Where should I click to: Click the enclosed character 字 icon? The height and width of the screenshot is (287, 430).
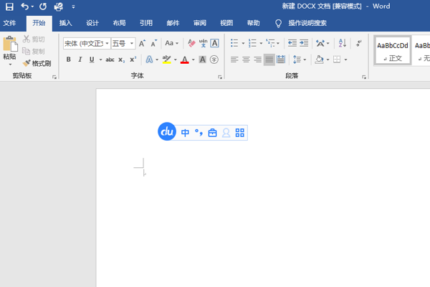point(214,60)
